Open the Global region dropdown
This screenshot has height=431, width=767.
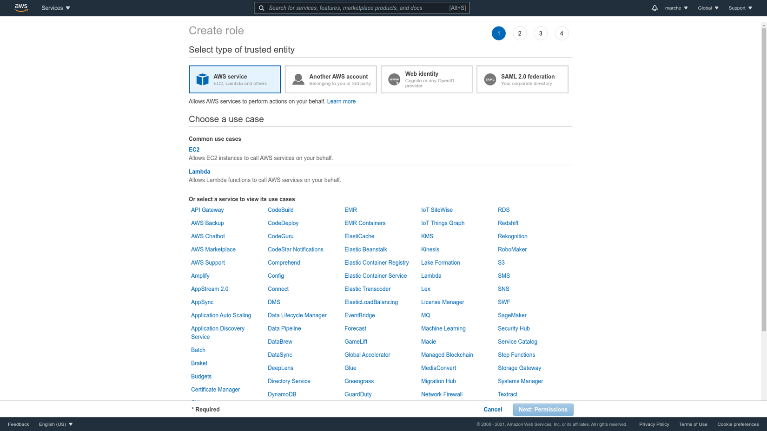[x=708, y=8]
